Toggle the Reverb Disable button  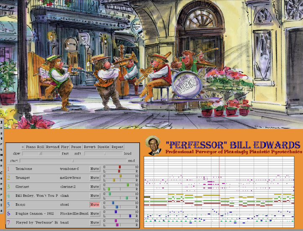[96, 147]
